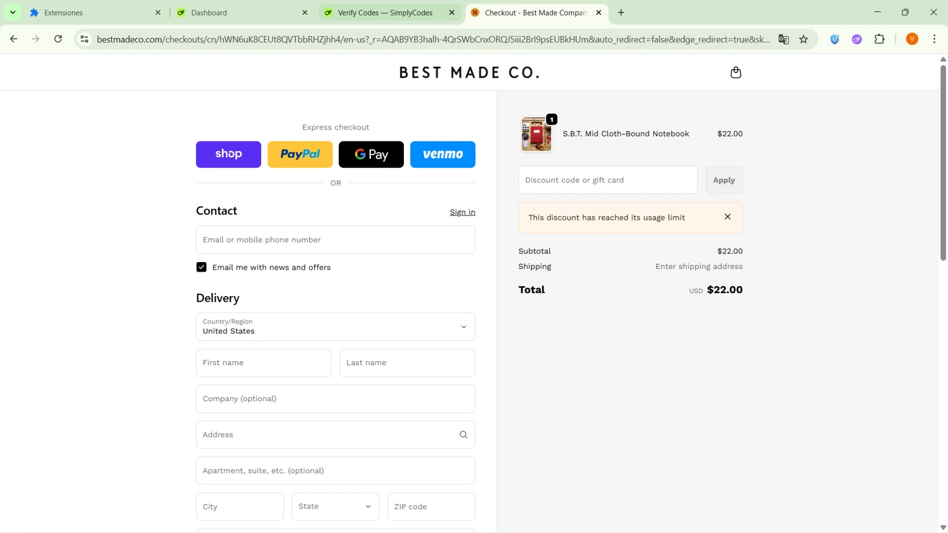Expand the Country/Region dropdown
Screen dimensions: 948x533
[336, 326]
